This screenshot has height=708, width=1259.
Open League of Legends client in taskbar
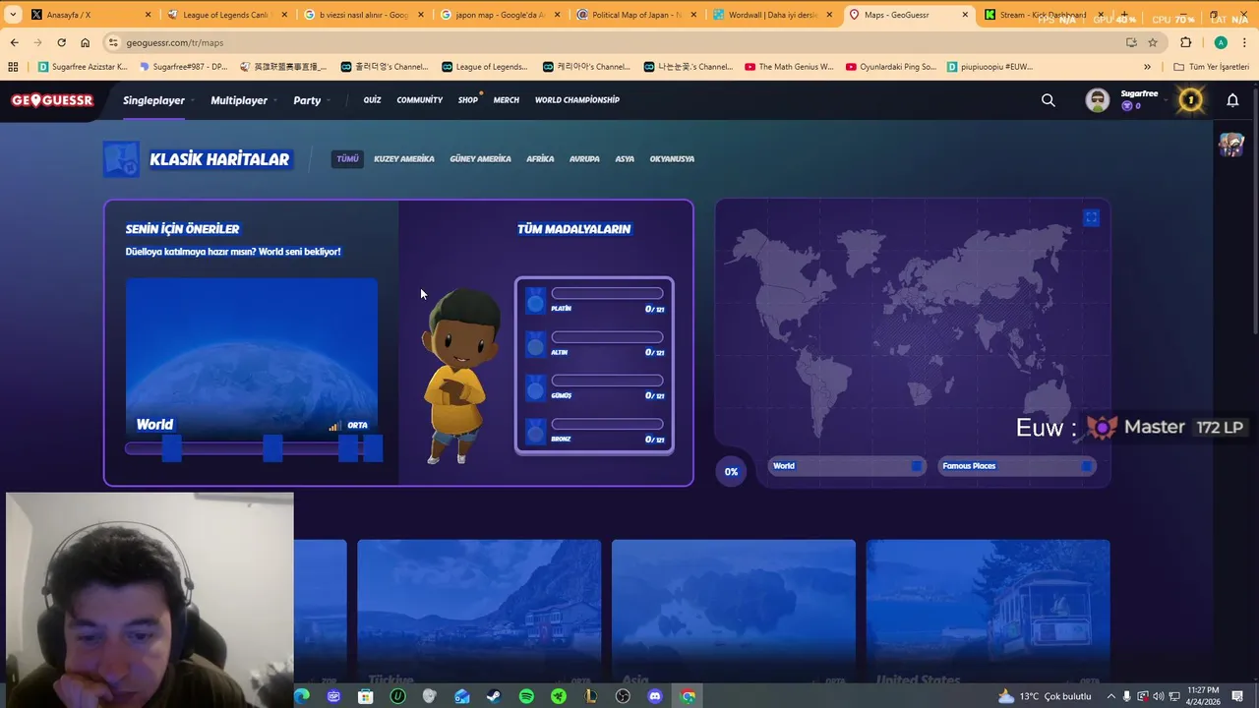[590, 696]
